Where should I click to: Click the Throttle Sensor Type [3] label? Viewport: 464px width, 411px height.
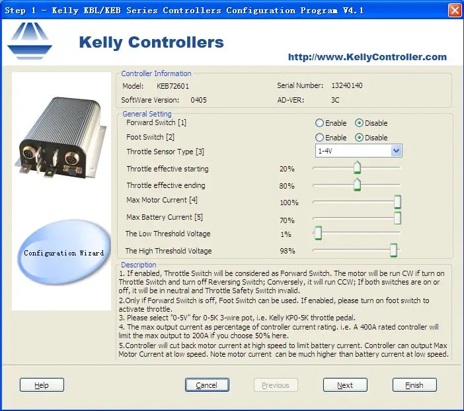click(x=165, y=152)
